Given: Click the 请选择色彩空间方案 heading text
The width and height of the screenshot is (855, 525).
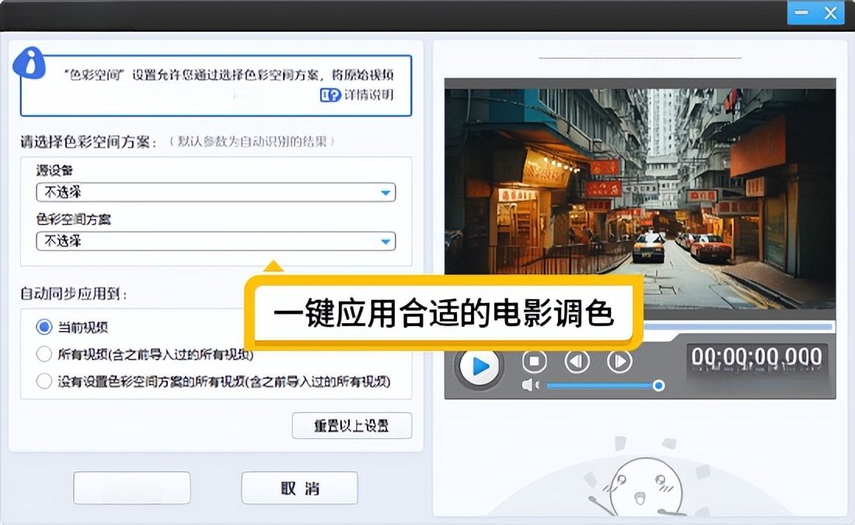Looking at the screenshot, I should [89, 142].
